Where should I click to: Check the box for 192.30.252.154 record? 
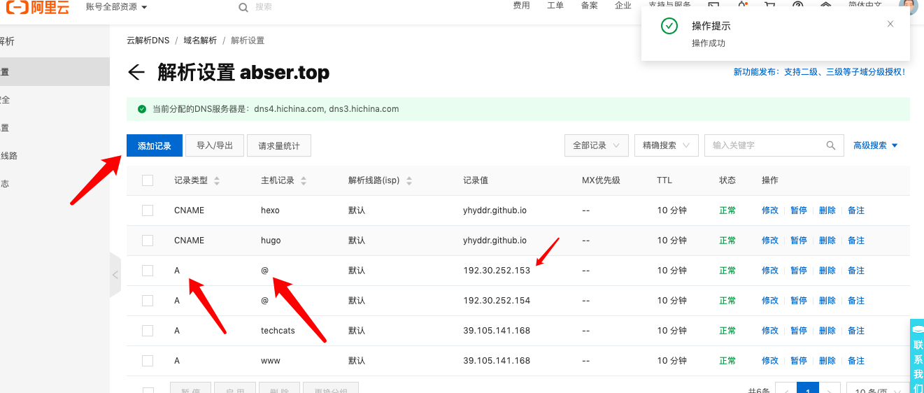coord(148,301)
